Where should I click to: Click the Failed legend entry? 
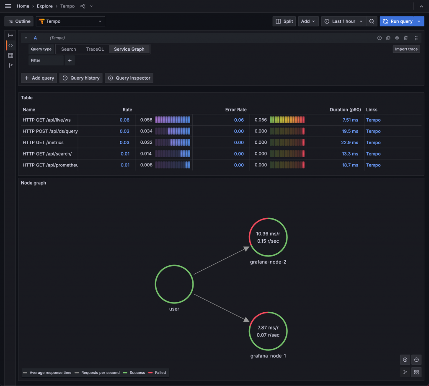(157, 373)
